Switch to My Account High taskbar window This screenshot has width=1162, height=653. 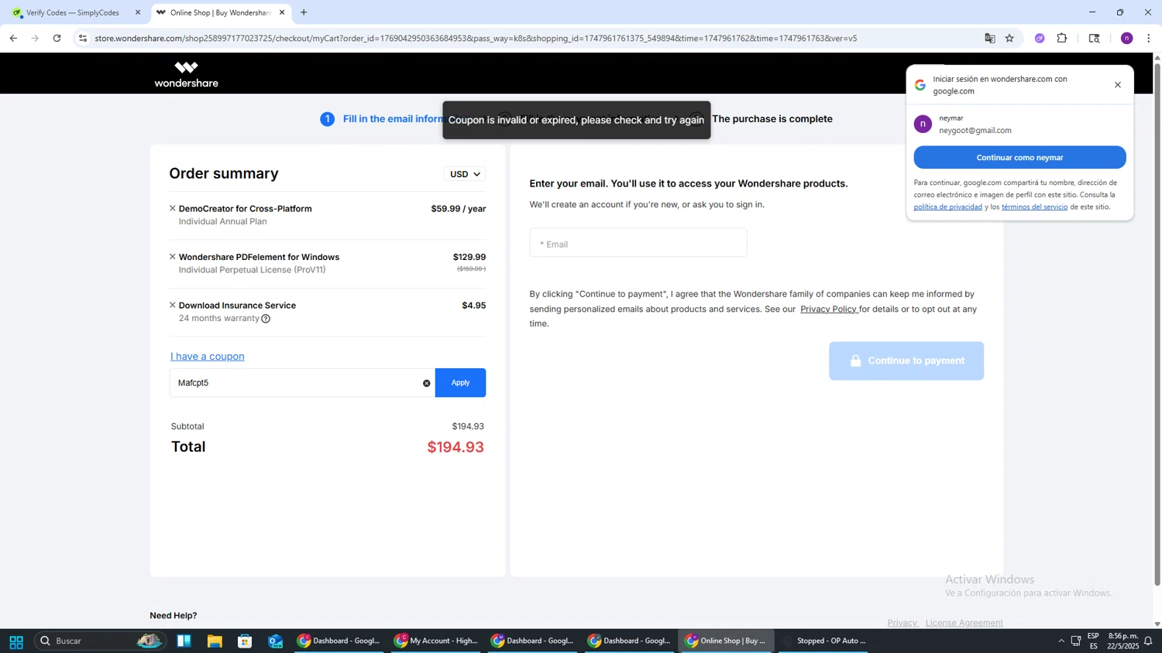point(435,641)
